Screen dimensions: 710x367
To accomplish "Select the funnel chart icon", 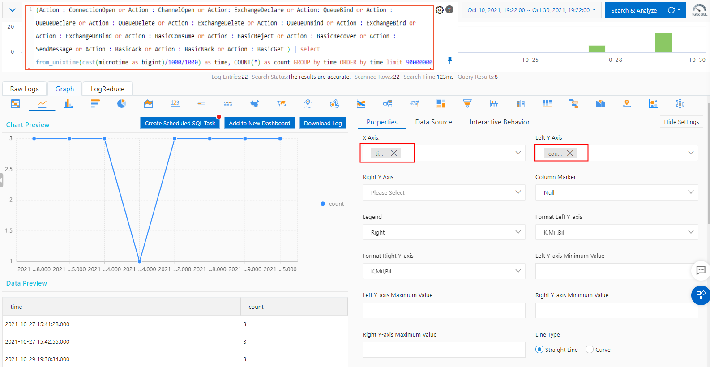I will pos(467,104).
